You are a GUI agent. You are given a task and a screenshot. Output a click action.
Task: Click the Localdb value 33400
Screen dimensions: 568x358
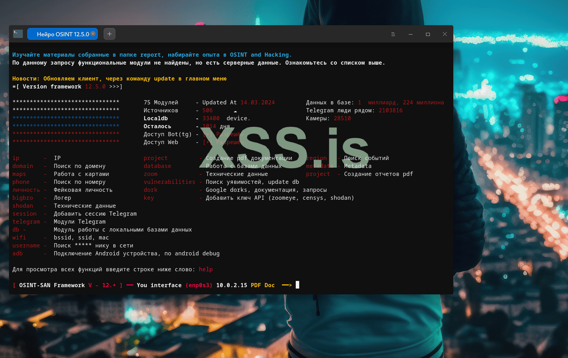[x=211, y=118]
